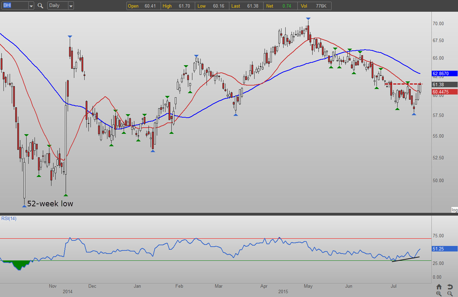Image resolution: width=458 pixels, height=297 pixels.
Task: Click the Daily timeframe text box
Action: coord(57,6)
